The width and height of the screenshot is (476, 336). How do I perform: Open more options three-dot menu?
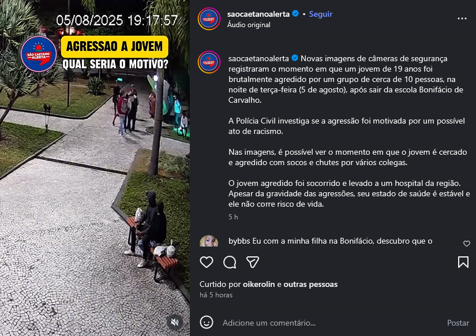[462, 19]
